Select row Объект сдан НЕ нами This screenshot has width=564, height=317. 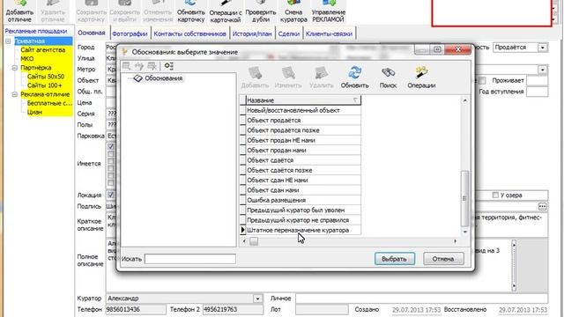tap(303, 180)
